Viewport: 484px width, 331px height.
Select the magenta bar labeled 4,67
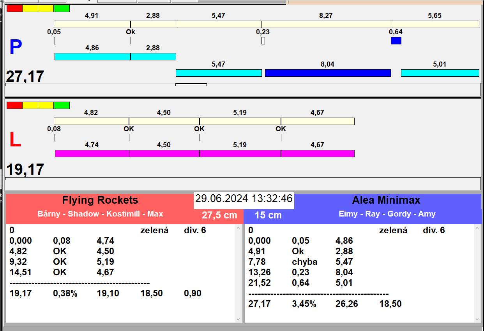(x=318, y=153)
